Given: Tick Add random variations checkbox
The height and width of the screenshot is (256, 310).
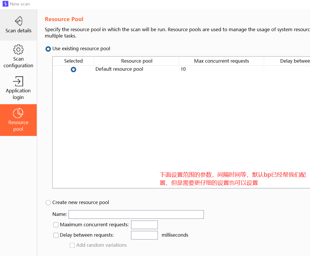Looking at the screenshot, I should point(72,245).
